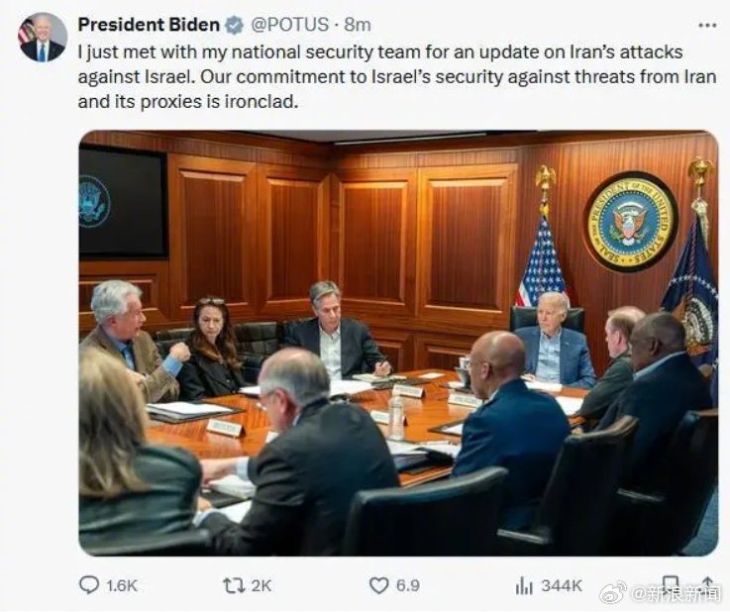Open the view analytics bar chart icon
The image size is (730, 612).
click(x=524, y=585)
